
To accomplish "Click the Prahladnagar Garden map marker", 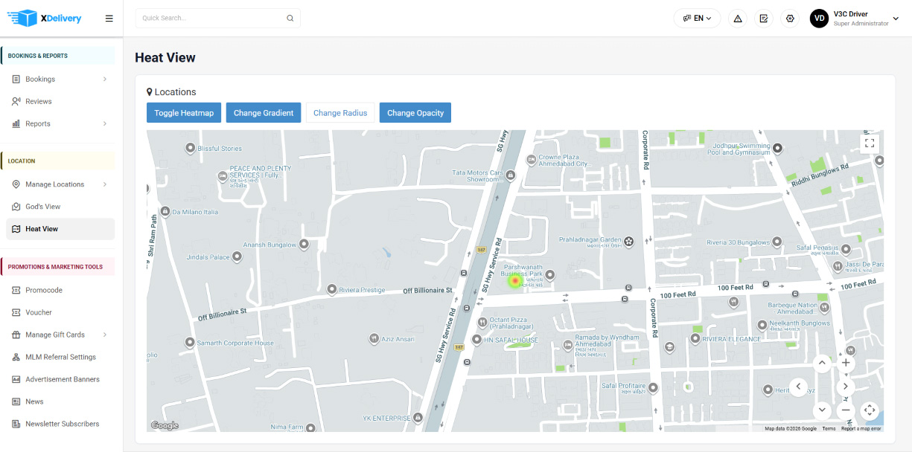I will (x=629, y=241).
